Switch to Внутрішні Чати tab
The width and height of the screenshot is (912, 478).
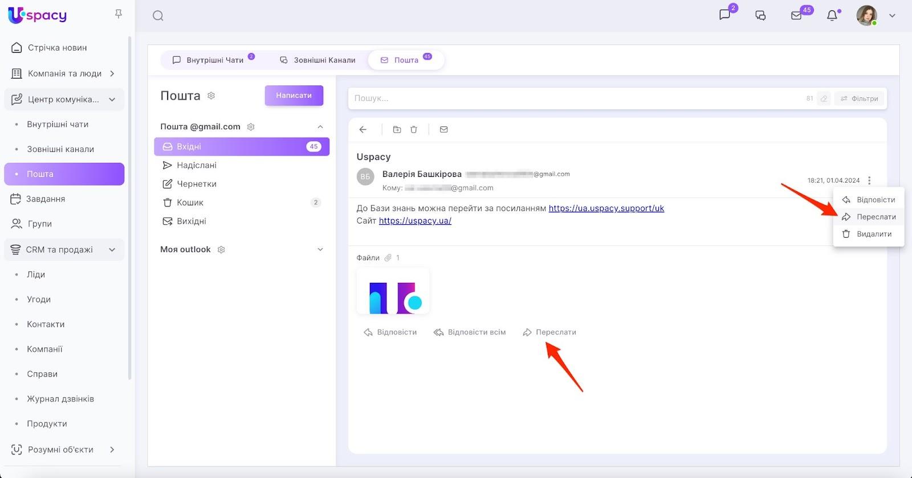pos(213,60)
